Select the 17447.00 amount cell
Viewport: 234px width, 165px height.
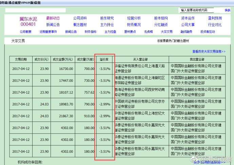coord(63,80)
